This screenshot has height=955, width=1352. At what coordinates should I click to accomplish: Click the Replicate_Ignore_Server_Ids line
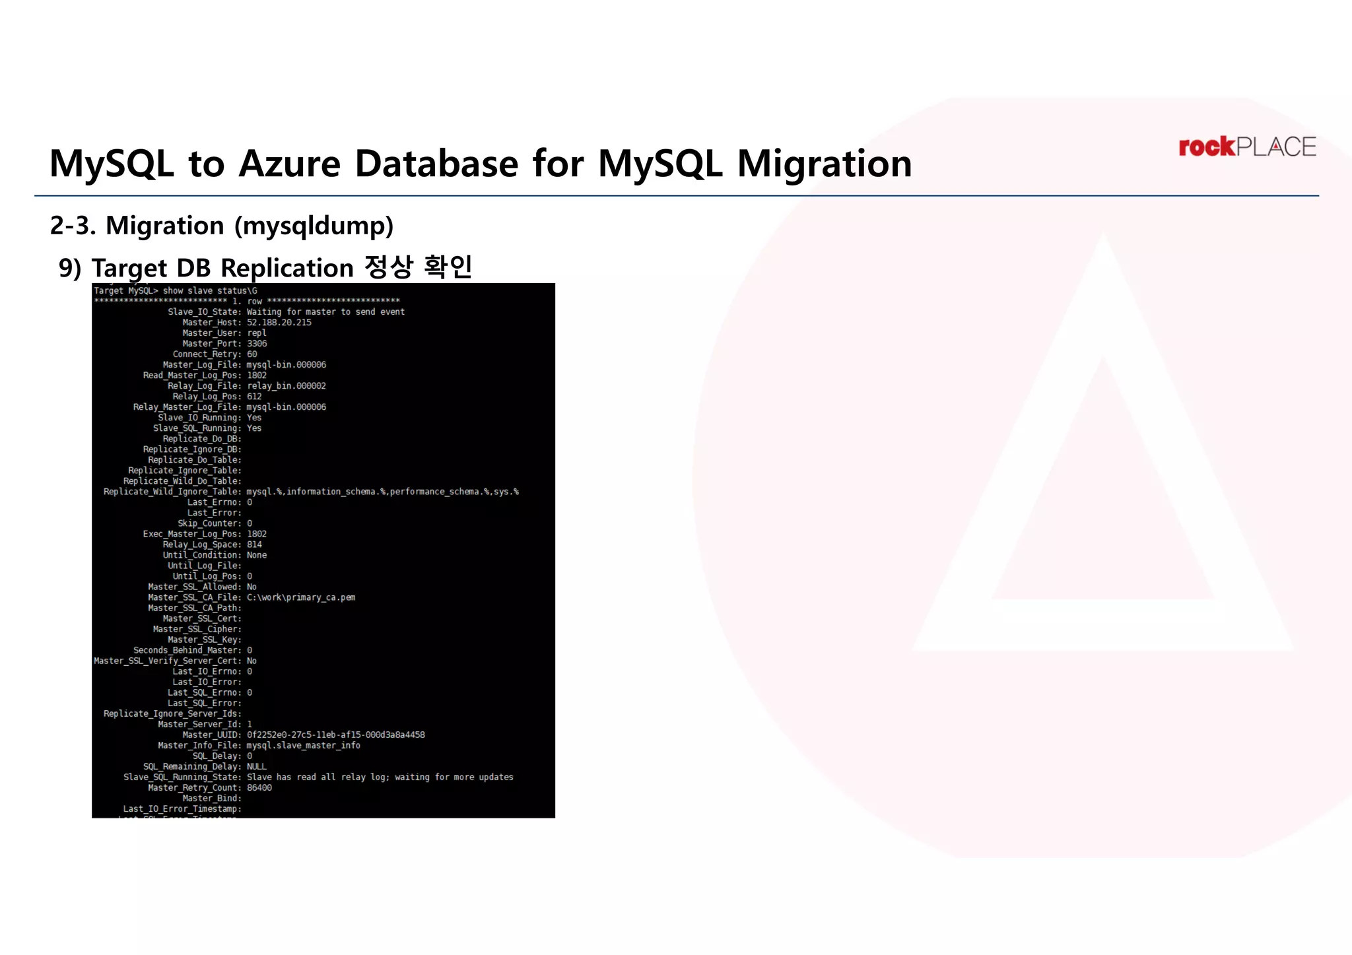[172, 713]
